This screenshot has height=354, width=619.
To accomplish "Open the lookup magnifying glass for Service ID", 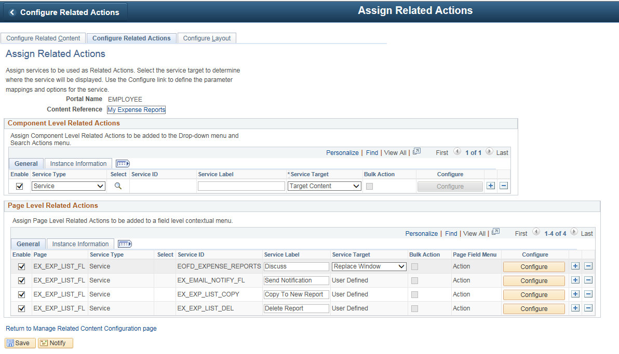I will (117, 186).
